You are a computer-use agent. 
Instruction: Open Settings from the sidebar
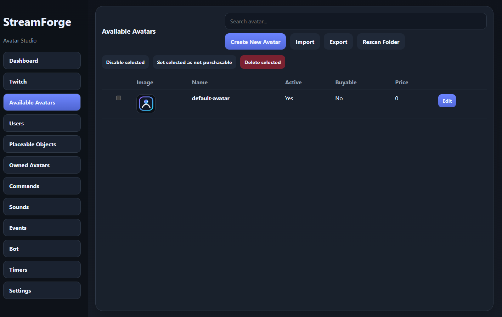(42, 290)
